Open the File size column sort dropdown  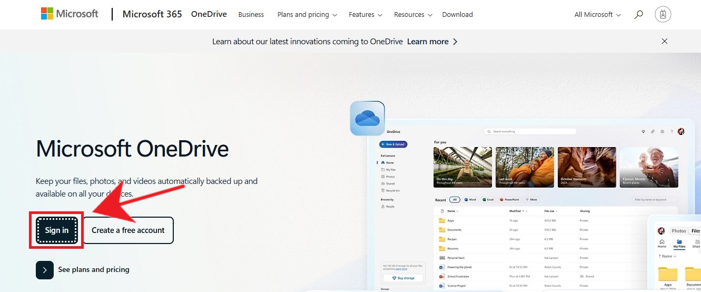click(551, 211)
